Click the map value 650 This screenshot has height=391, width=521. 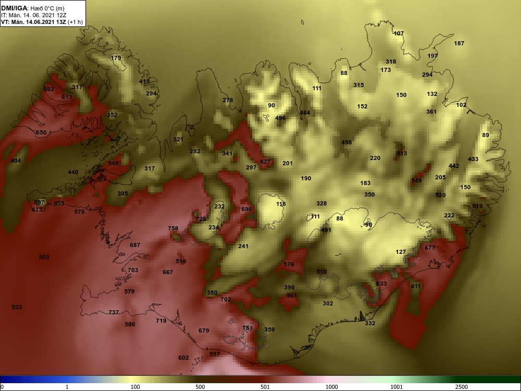[41, 132]
